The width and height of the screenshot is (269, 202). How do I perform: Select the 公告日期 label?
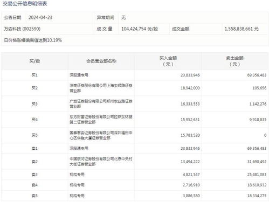(12, 18)
